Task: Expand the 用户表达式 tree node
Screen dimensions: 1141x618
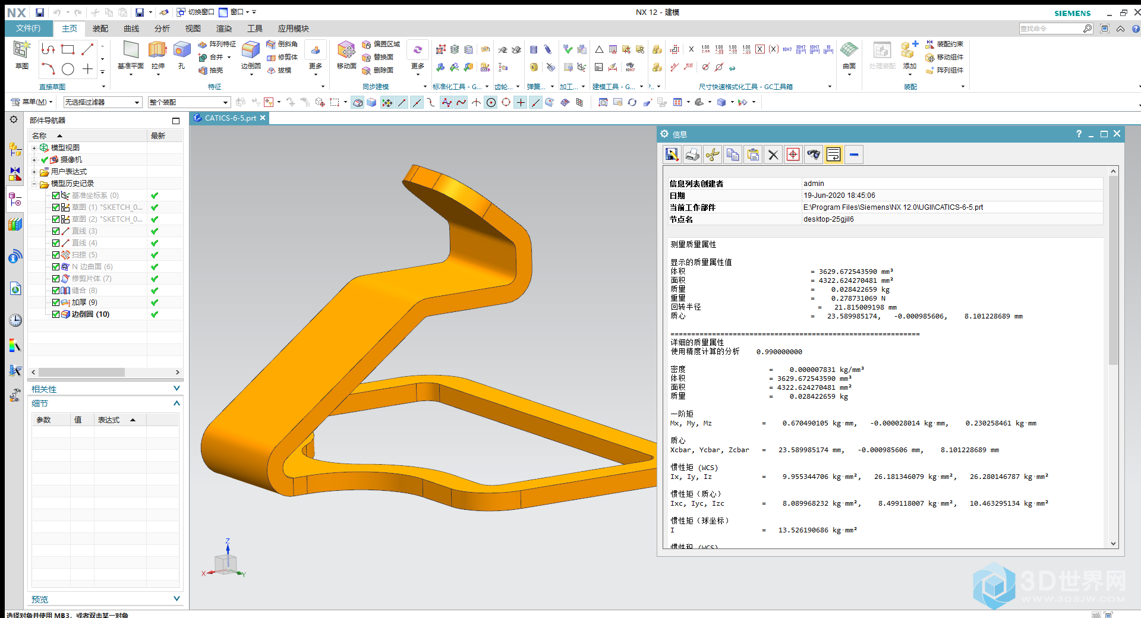Action: pyautogui.click(x=34, y=172)
